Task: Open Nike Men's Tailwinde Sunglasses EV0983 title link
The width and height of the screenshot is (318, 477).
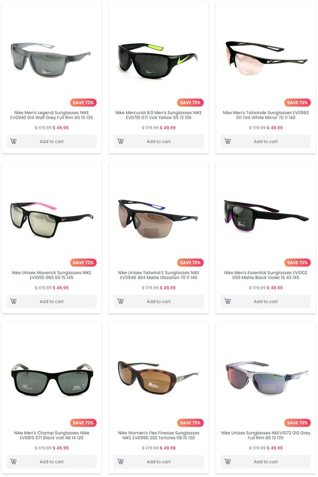Action: tap(265, 115)
